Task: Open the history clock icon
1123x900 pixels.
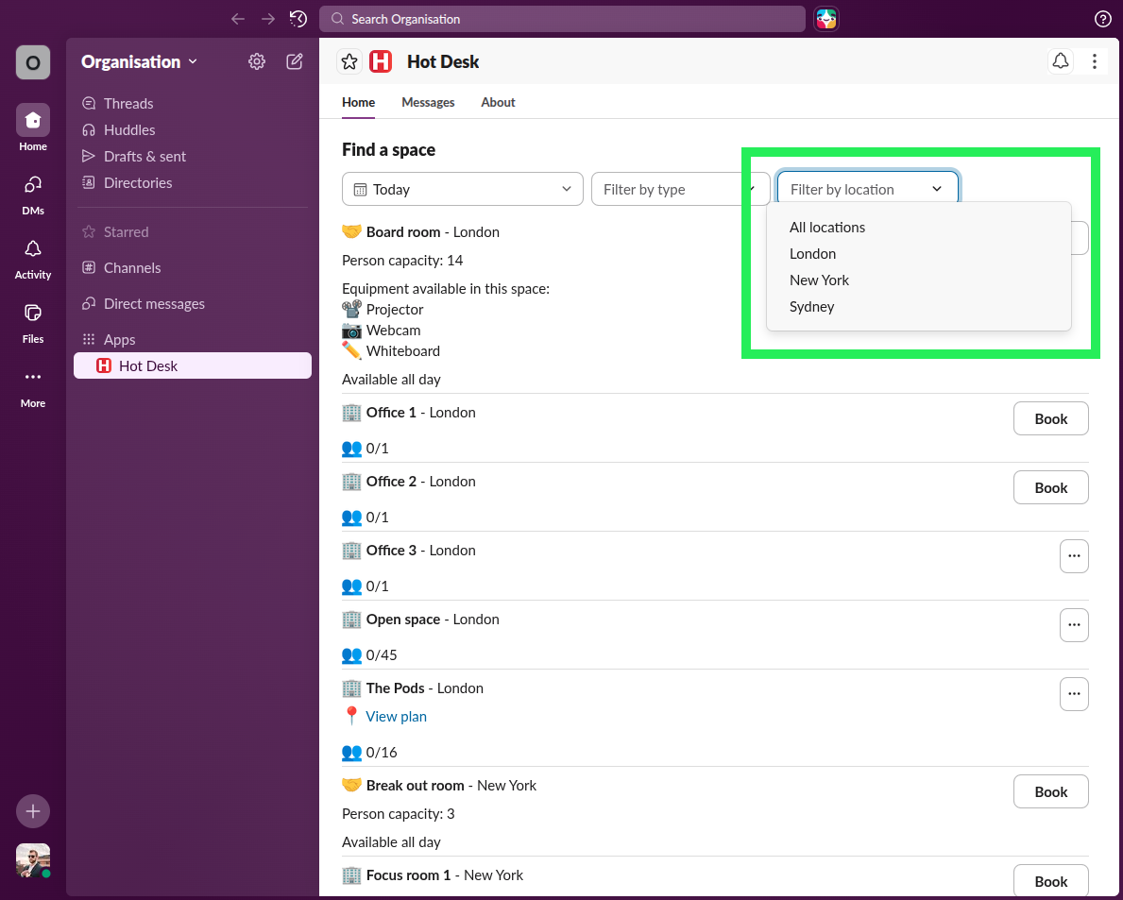Action: click(x=298, y=19)
